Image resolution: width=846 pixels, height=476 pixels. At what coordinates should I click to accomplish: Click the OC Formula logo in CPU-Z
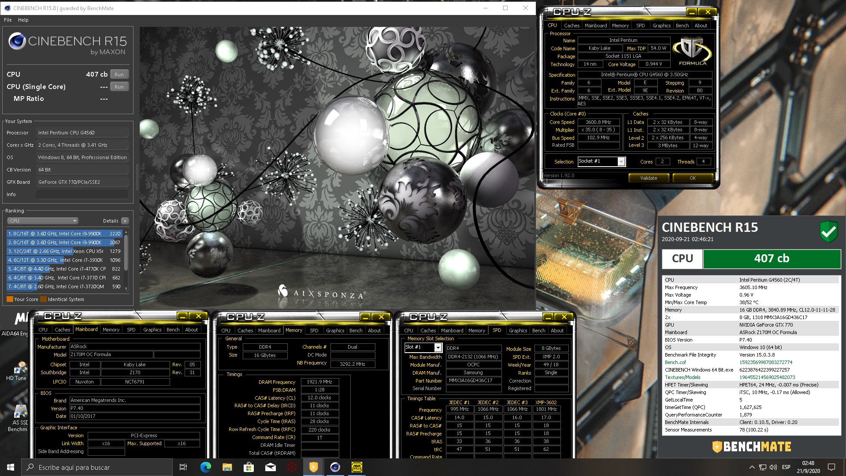[692, 52]
